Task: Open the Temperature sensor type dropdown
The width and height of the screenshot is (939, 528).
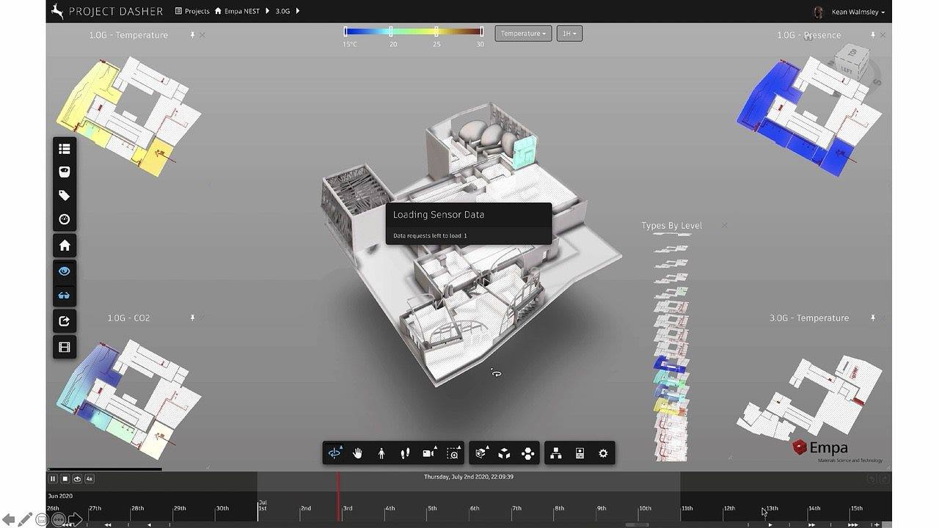Action: [523, 34]
